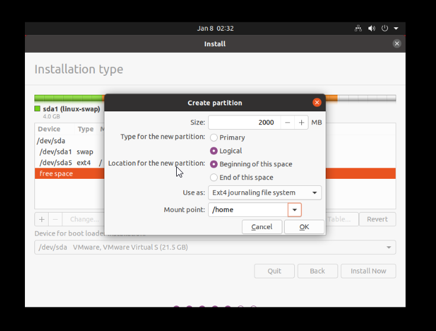The height and width of the screenshot is (331, 436).
Task: Select the Logical partition type
Action: [226, 150]
